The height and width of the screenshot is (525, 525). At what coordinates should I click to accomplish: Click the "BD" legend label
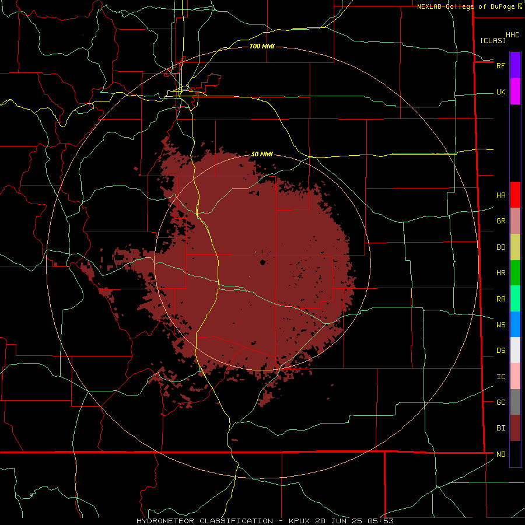coord(501,247)
